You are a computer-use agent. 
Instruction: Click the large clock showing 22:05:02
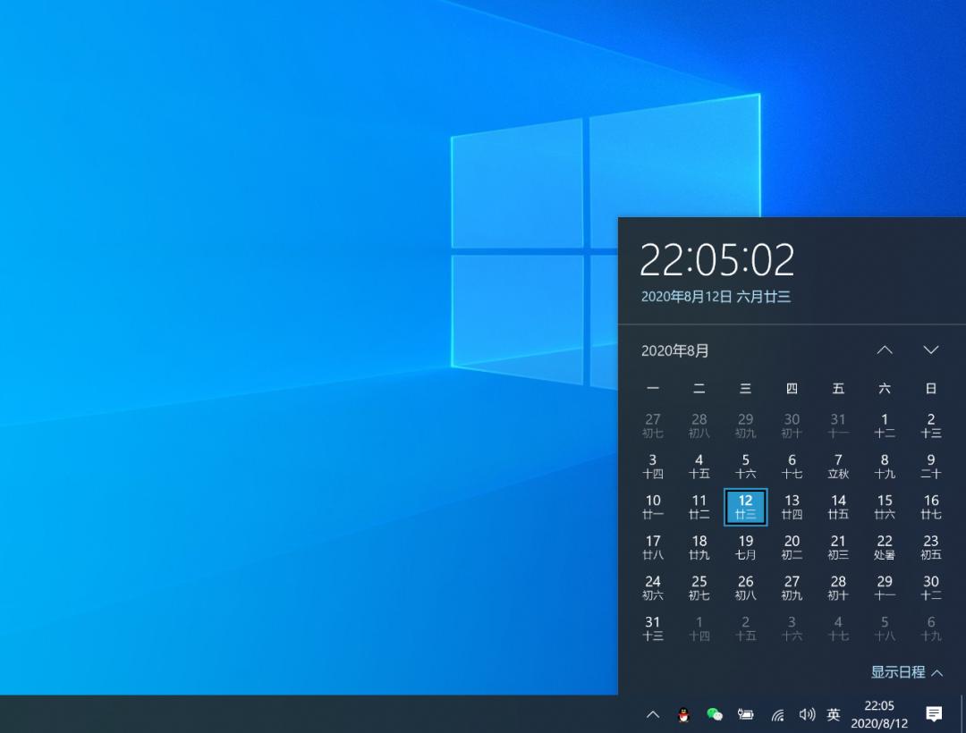[x=719, y=260]
